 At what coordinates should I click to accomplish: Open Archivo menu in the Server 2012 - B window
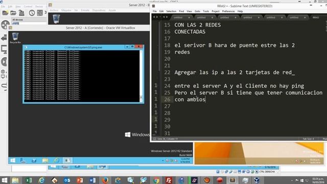click(54, 10)
